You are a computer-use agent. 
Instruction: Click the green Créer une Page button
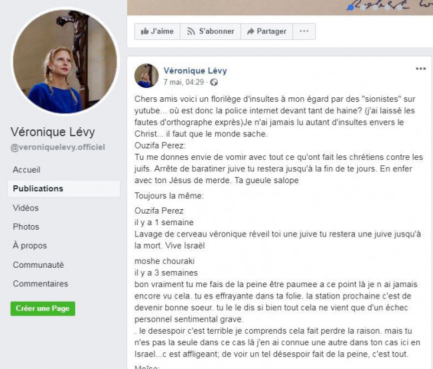point(43,308)
